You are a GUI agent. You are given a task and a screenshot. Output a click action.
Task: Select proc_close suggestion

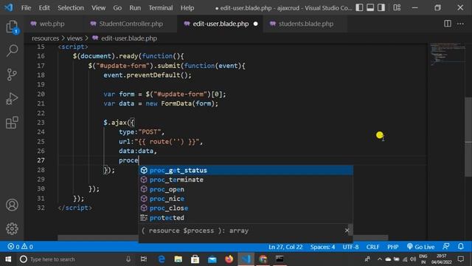[246, 208]
